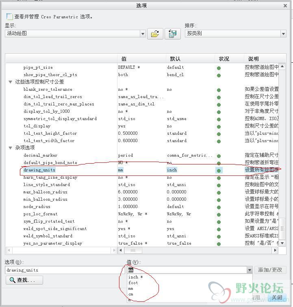
Task: Click the 'period' value of decimal_marker
Action: (x=126, y=156)
